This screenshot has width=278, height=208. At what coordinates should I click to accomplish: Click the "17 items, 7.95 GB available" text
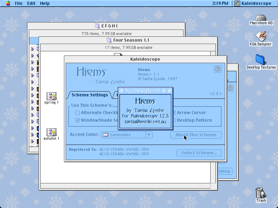click(x=129, y=47)
